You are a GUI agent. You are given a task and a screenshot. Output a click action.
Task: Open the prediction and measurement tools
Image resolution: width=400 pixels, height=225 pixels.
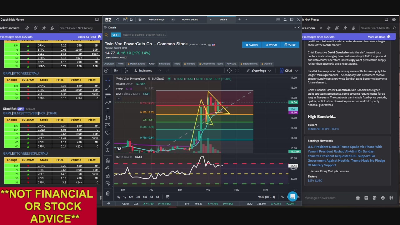click(108, 125)
